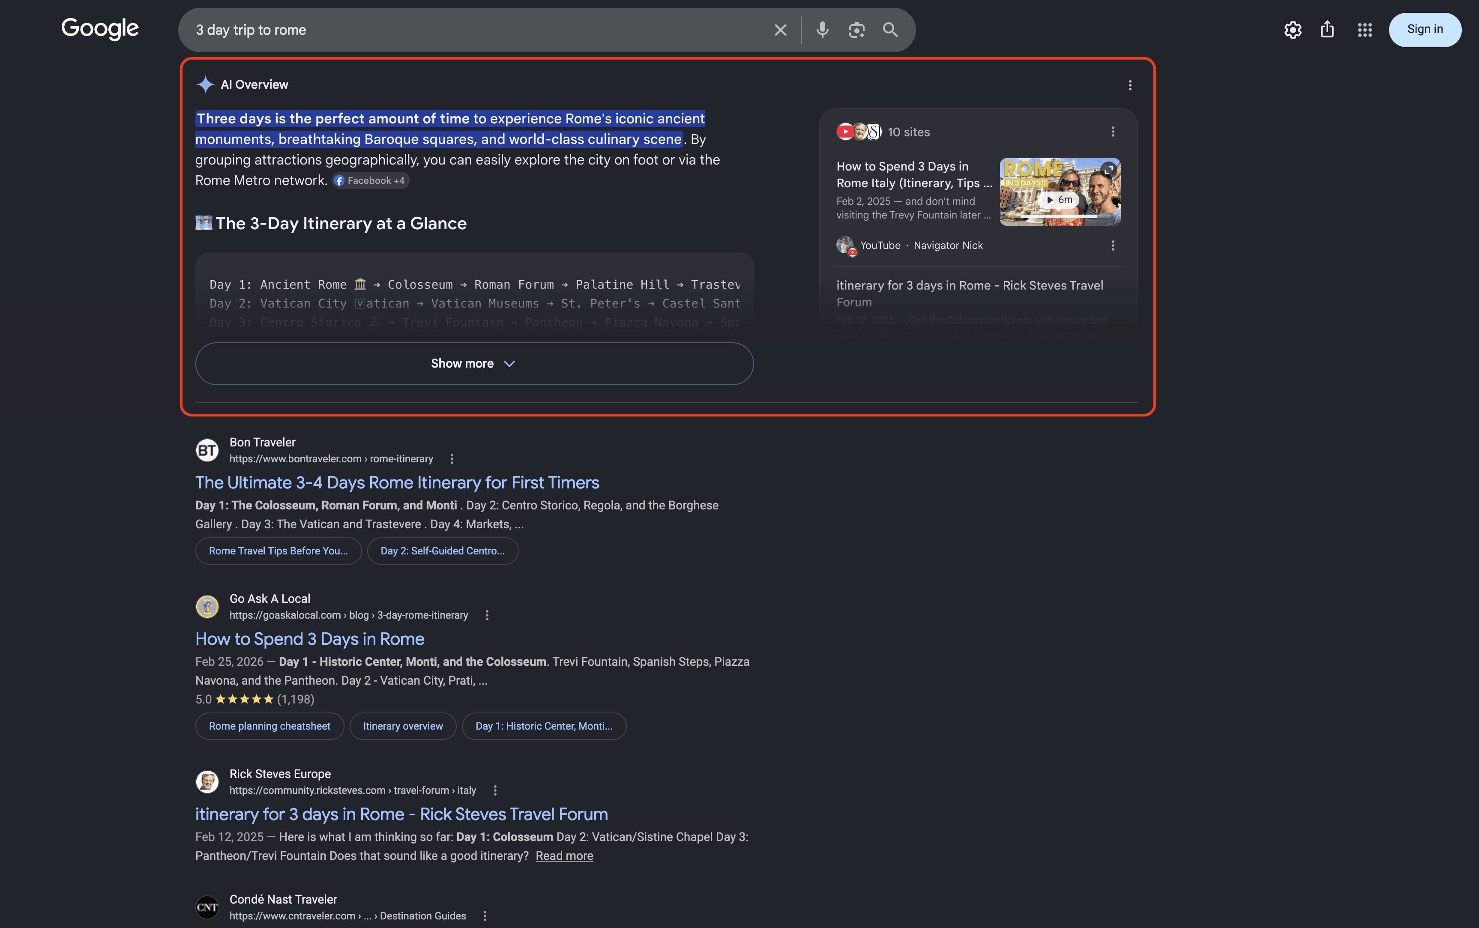This screenshot has width=1479, height=928.
Task: Open more options for Bon Traveler result
Action: point(452,459)
